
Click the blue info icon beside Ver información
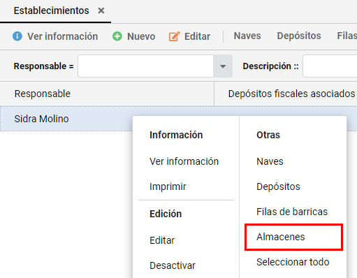point(17,36)
